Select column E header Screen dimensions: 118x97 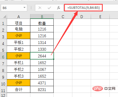click(100, 17)
